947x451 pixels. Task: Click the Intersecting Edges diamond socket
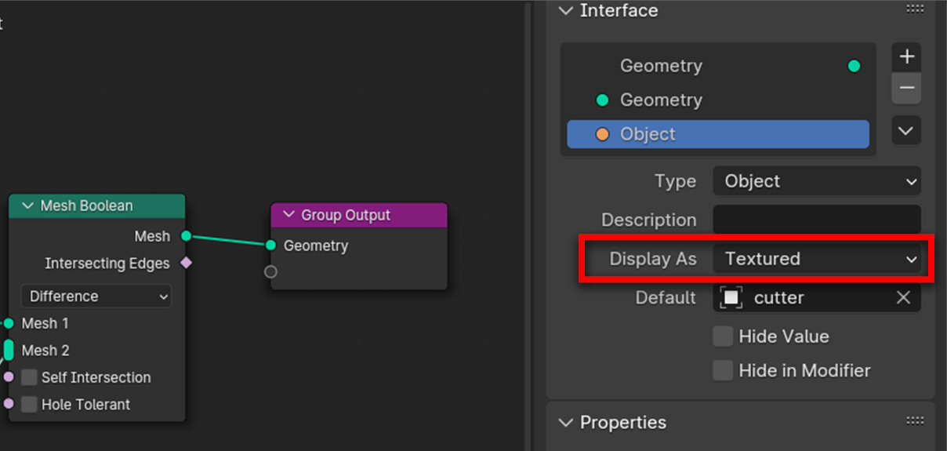point(186,264)
